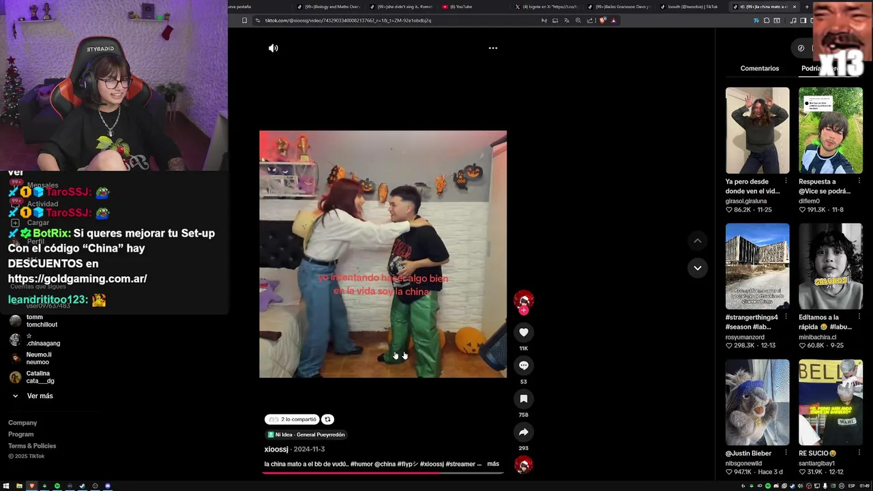Switch to the 'Bailes Graciosos' browser tab
This screenshot has width=873, height=491.
619,7
